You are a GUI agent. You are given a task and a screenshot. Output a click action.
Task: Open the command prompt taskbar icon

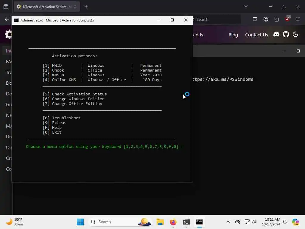tap(199, 222)
